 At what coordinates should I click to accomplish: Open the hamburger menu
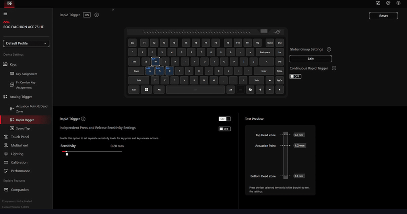pyautogui.click(x=5, y=13)
